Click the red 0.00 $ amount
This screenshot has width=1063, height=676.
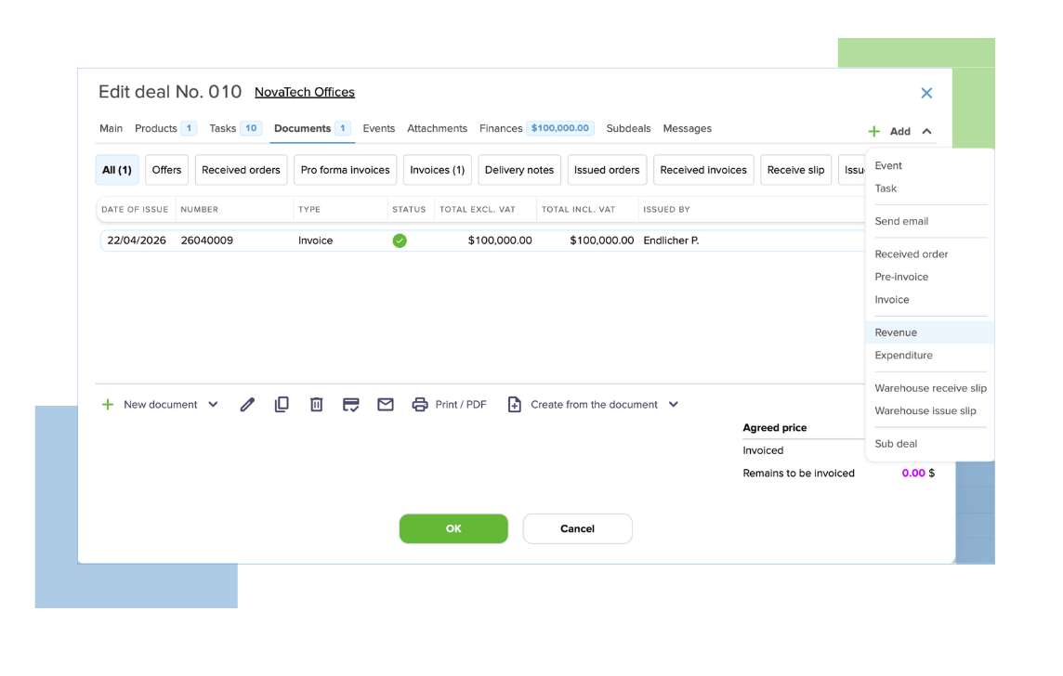[x=917, y=473]
